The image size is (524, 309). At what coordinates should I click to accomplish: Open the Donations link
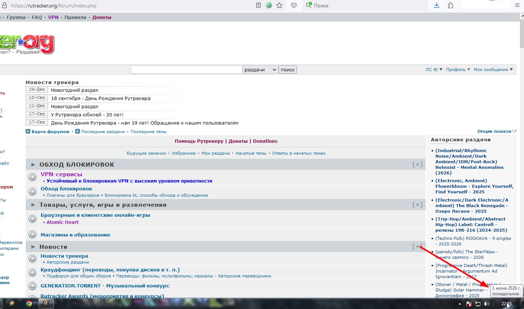coord(265,141)
